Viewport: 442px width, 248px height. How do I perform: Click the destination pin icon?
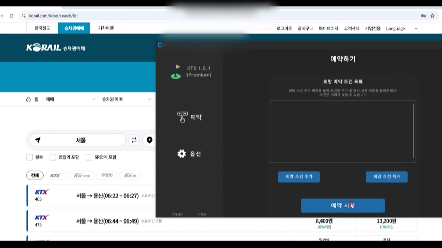[x=150, y=140]
